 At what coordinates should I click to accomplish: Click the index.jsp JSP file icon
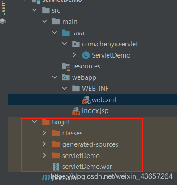[76, 111]
